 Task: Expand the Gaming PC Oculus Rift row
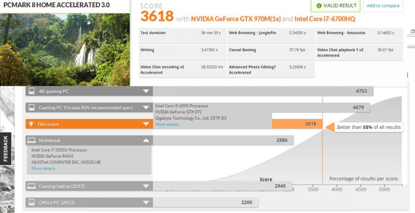coord(146,108)
